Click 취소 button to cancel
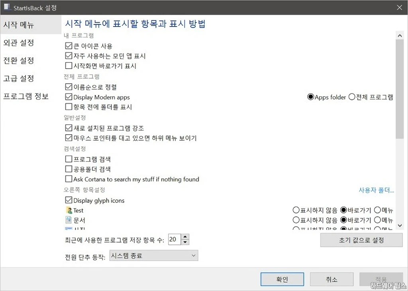Viewport: 408px width, 291px height. pyautogui.click(x=332, y=279)
